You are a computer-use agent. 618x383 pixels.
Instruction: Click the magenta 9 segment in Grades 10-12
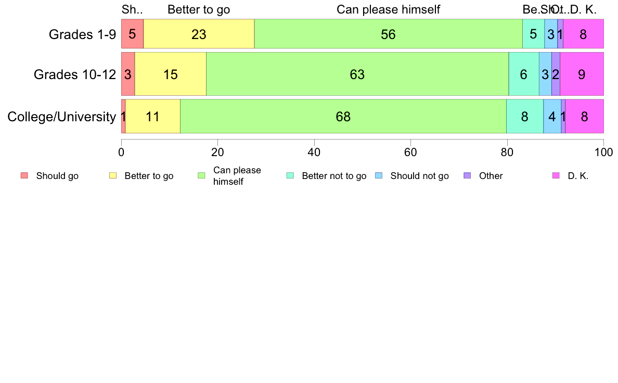582,74
